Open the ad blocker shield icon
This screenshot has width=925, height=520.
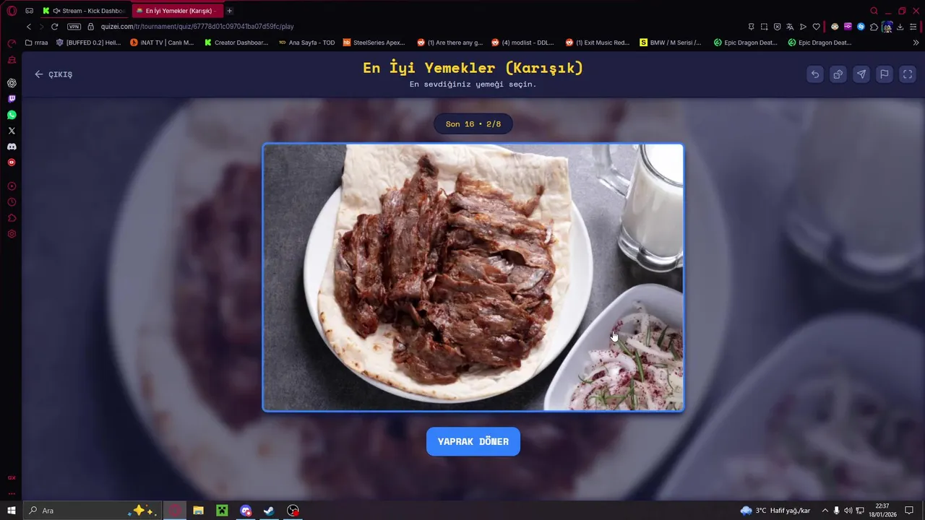778,27
